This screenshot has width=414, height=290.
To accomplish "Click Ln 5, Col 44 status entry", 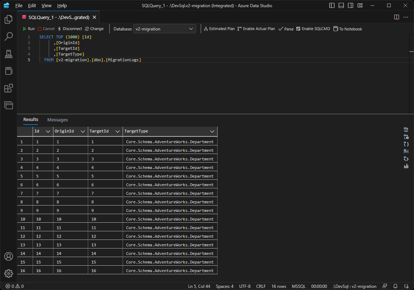I will coord(199,286).
